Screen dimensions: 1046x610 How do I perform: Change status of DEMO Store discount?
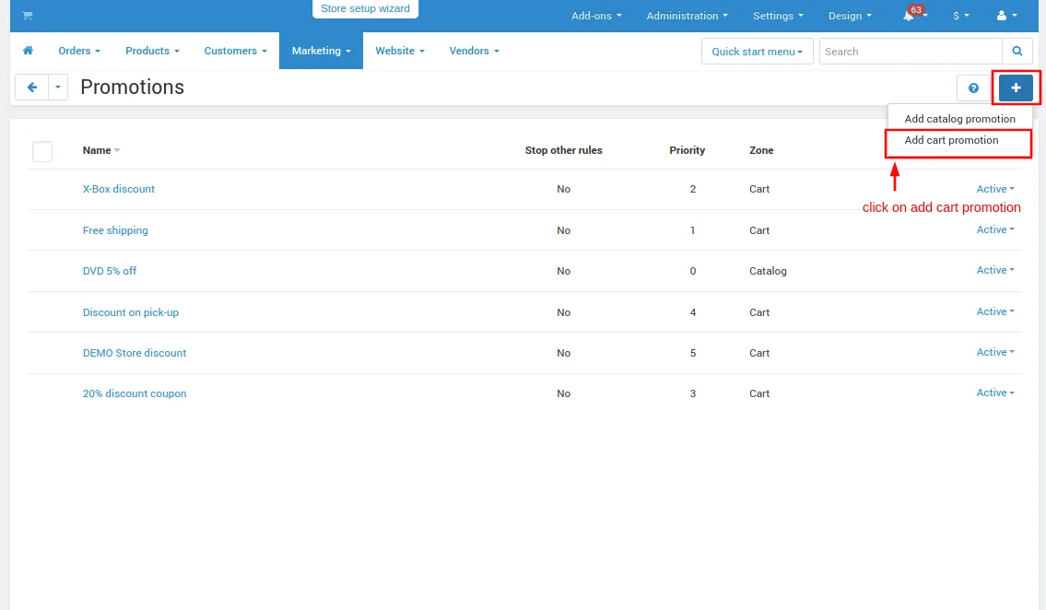pyautogui.click(x=995, y=352)
